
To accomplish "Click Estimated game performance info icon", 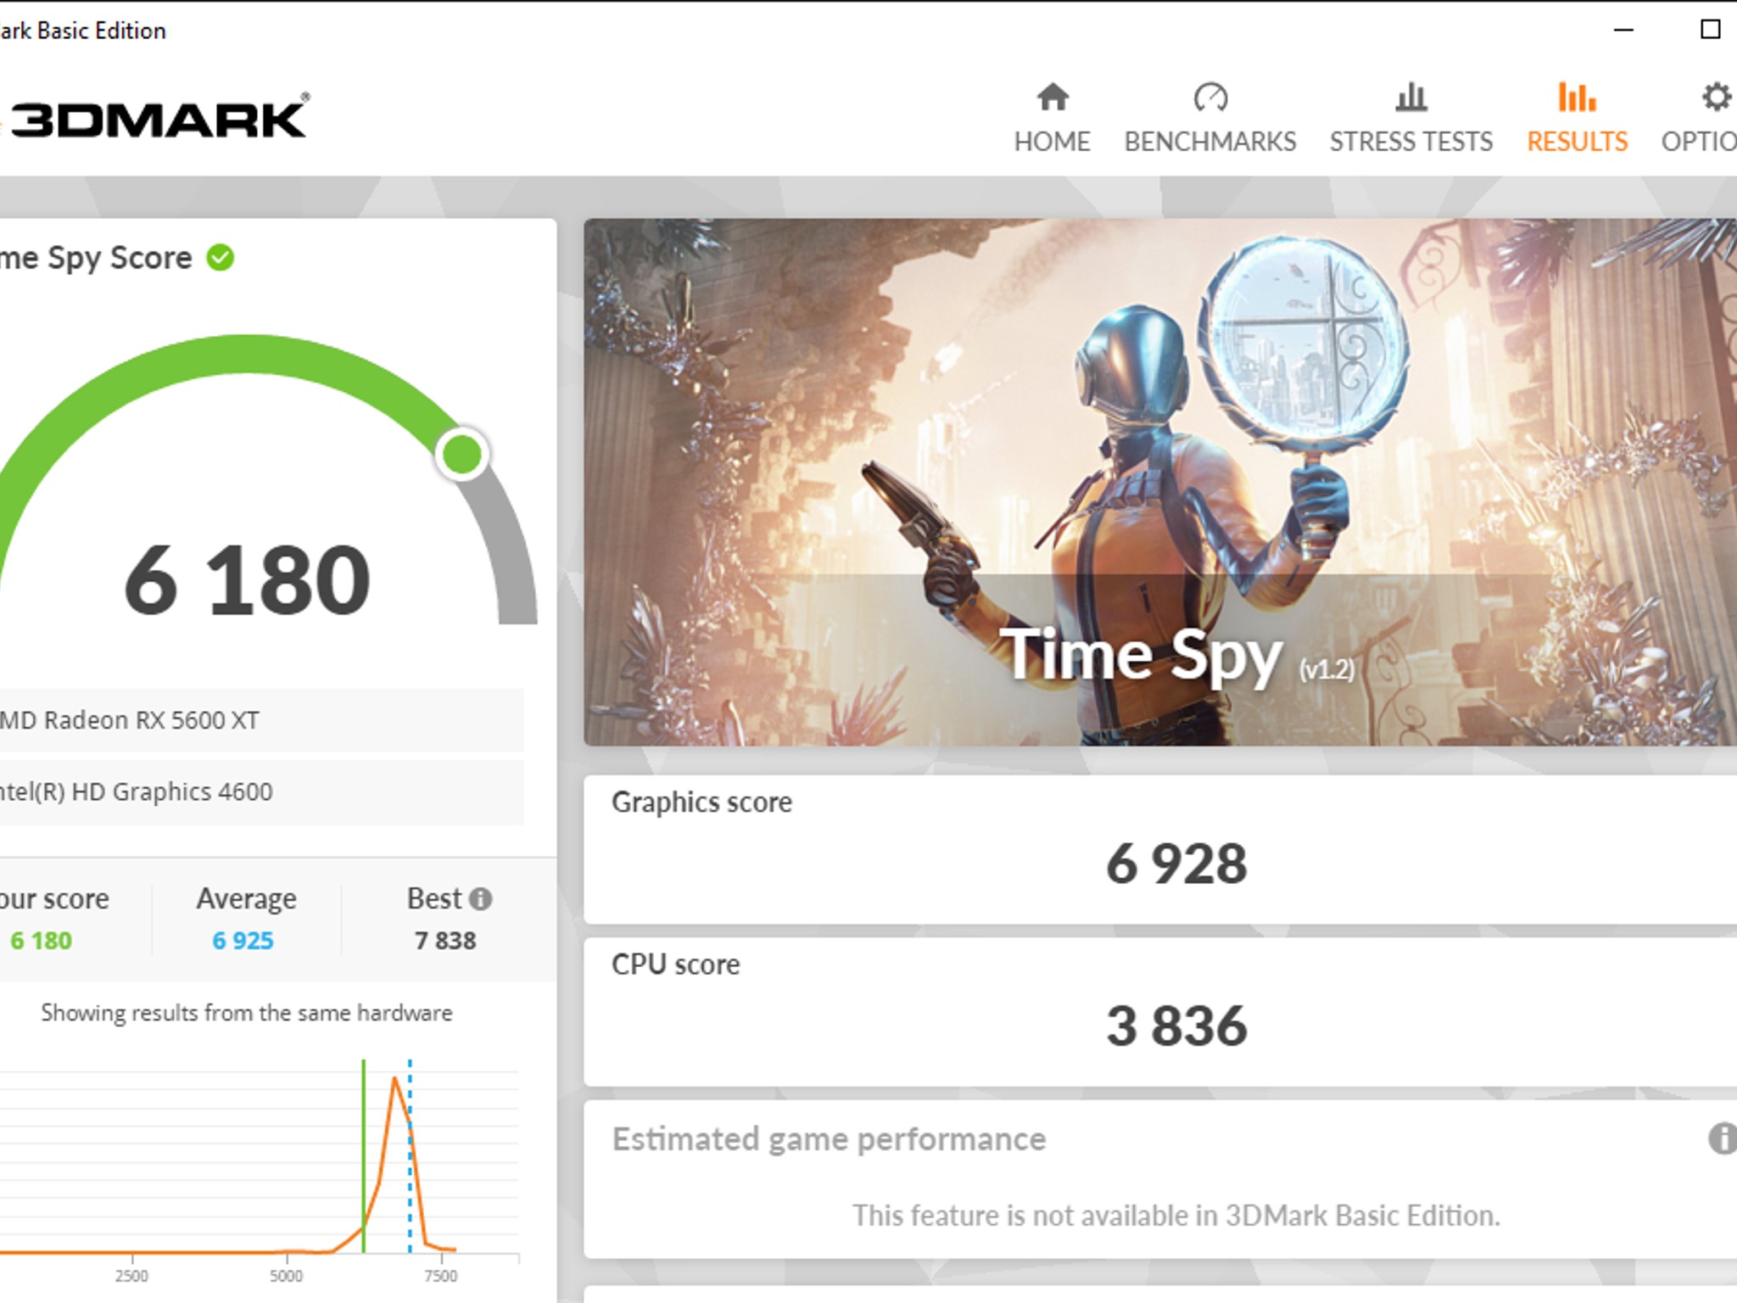I will pos(1722,1138).
